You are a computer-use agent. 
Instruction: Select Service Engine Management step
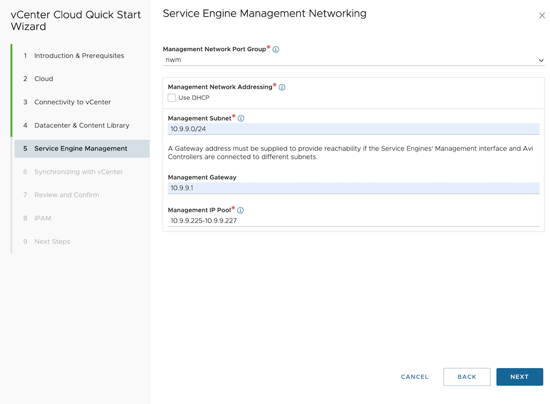81,149
